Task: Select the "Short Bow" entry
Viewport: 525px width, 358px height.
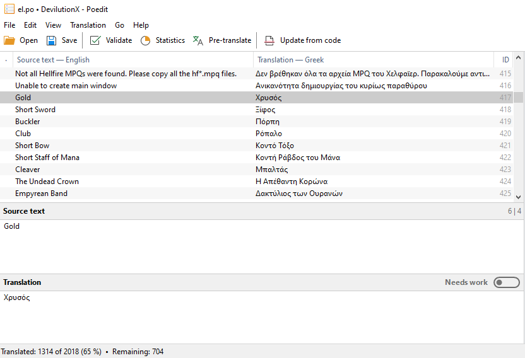Action: (x=256, y=146)
